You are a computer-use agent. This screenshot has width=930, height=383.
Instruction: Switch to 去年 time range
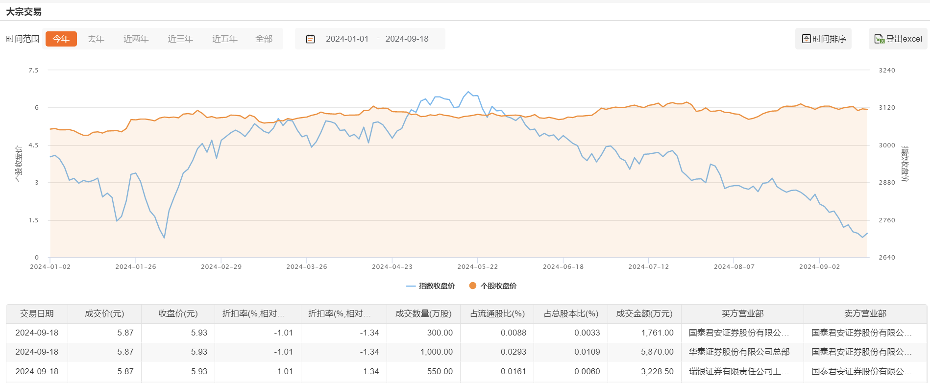click(x=96, y=39)
